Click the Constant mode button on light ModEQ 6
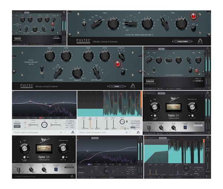223x189 pixels. click(x=17, y=127)
